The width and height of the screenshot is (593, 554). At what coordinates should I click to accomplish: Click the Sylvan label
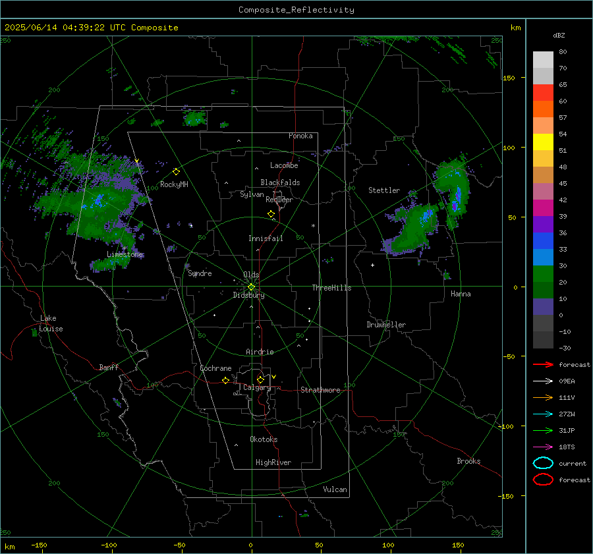(x=252, y=194)
